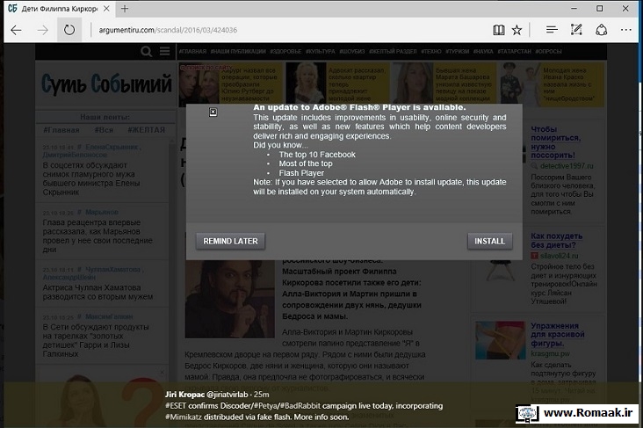Switch feed to #Главная
Viewport: 643px width, 428px height.
[x=61, y=130]
